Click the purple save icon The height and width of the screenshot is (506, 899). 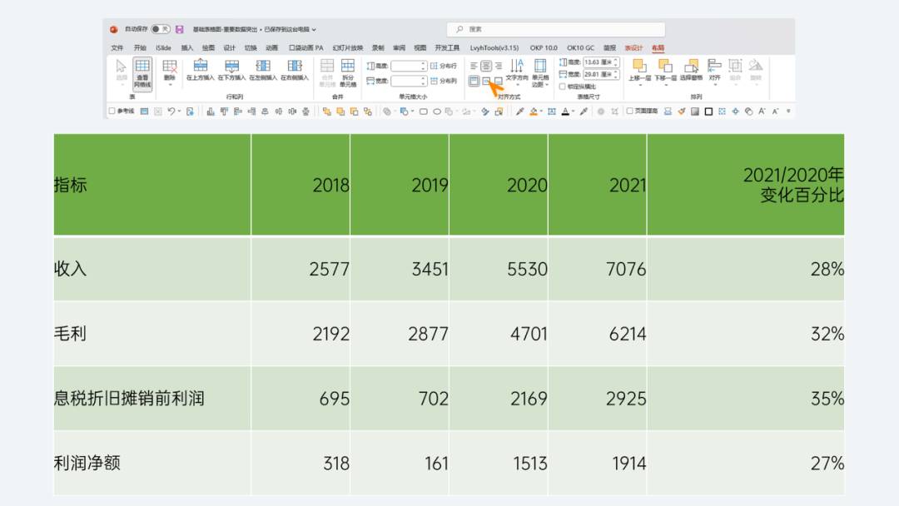click(180, 29)
